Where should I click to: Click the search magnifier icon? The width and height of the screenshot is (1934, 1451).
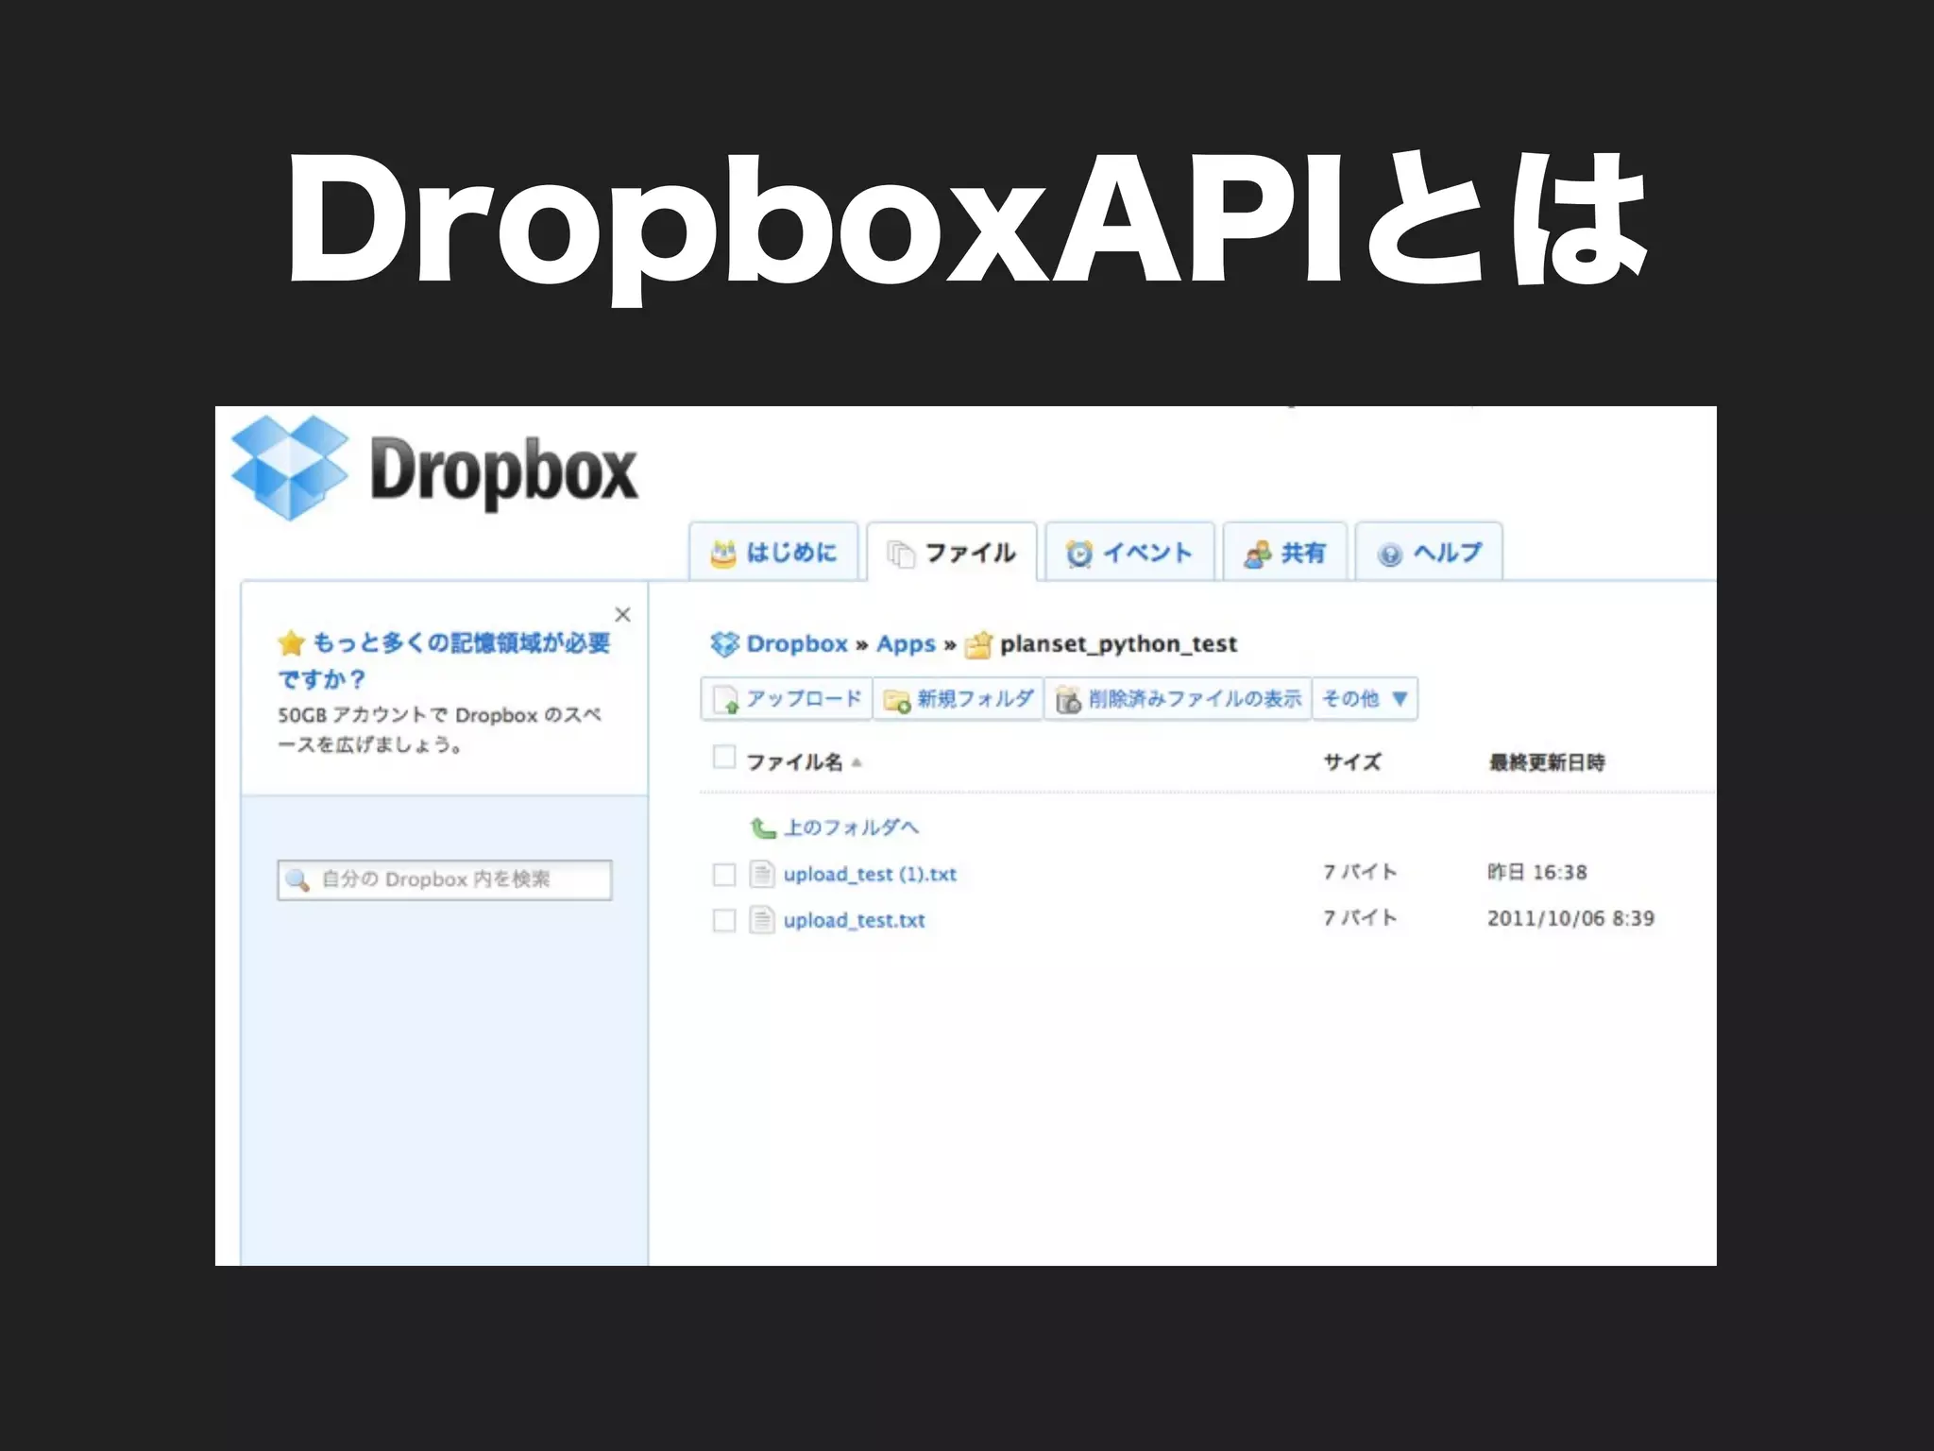(297, 880)
